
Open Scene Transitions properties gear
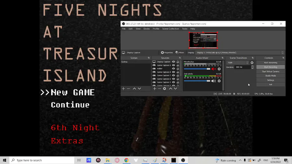point(252,63)
